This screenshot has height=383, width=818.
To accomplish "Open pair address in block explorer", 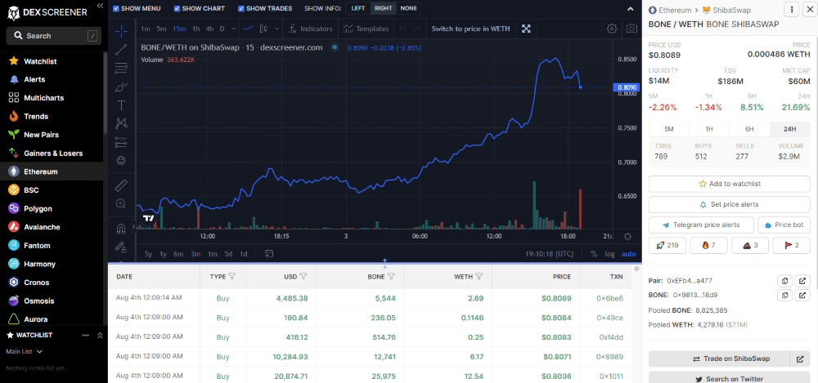I will tap(803, 281).
